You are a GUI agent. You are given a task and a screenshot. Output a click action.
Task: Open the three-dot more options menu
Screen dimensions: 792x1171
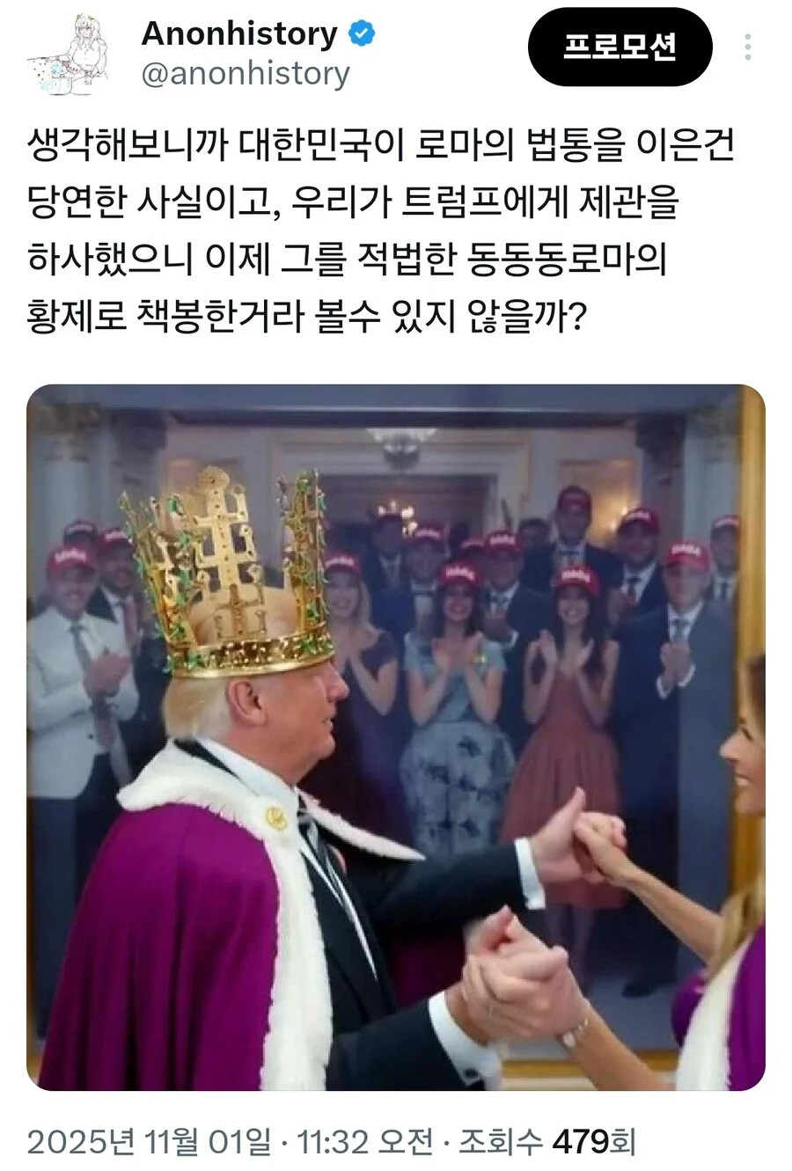pos(747,47)
